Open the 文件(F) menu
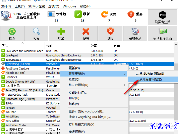Image resolution: width=181 pixels, height=134 pixels. tap(6, 6)
